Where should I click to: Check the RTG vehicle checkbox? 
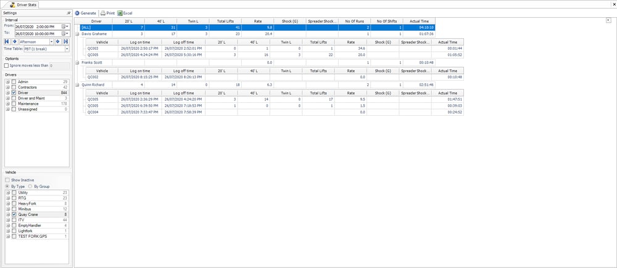14,198
